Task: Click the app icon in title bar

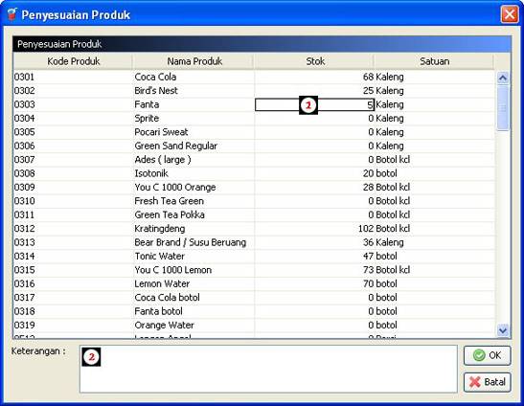Action: (12, 14)
